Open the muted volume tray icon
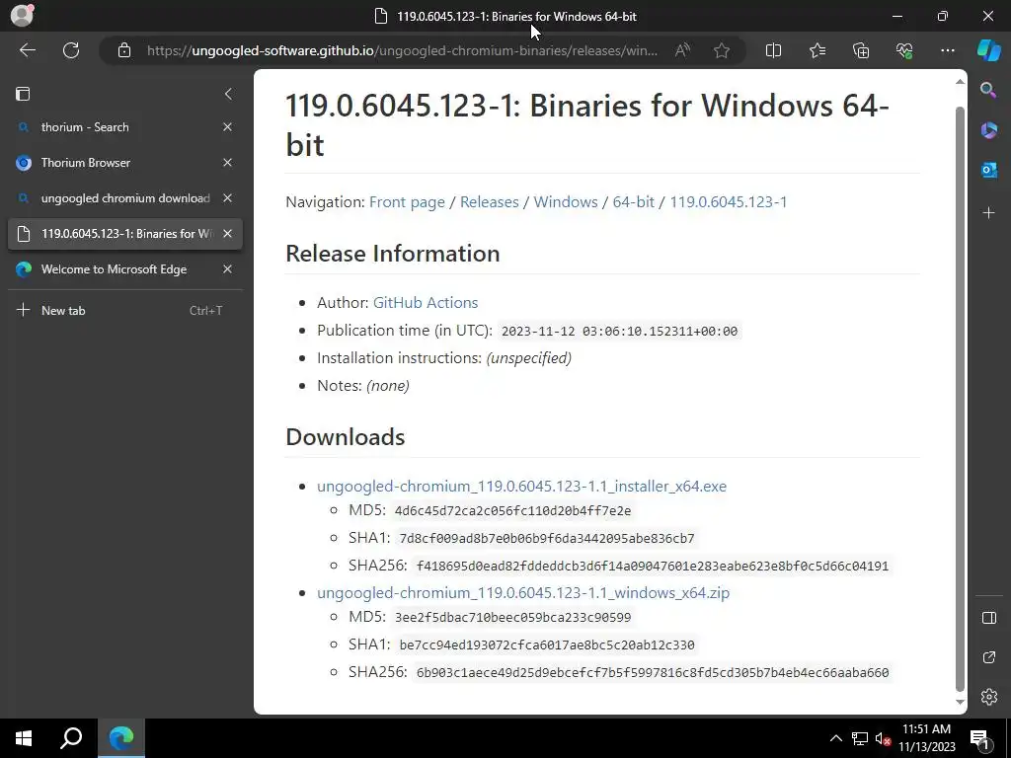The height and width of the screenshot is (758, 1011). [883, 738]
